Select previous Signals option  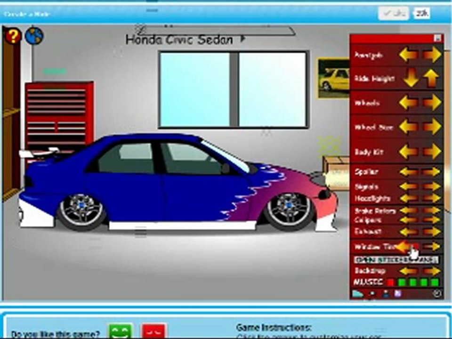tap(409, 186)
